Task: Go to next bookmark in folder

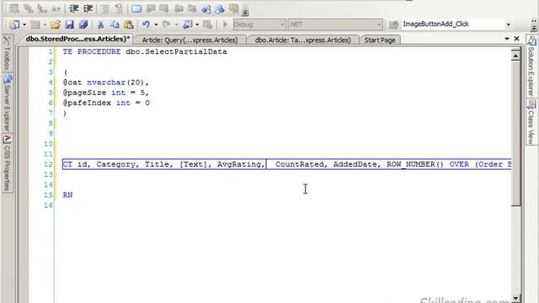Action: pyautogui.click(x=192, y=8)
